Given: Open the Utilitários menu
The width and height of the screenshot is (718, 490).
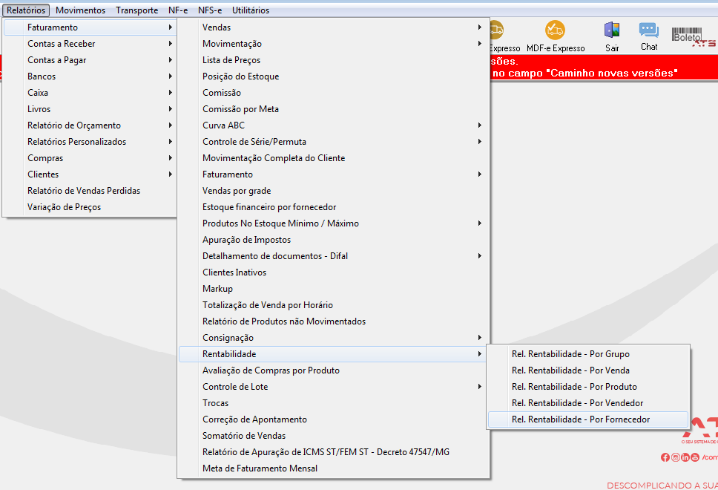Looking at the screenshot, I should (x=251, y=10).
